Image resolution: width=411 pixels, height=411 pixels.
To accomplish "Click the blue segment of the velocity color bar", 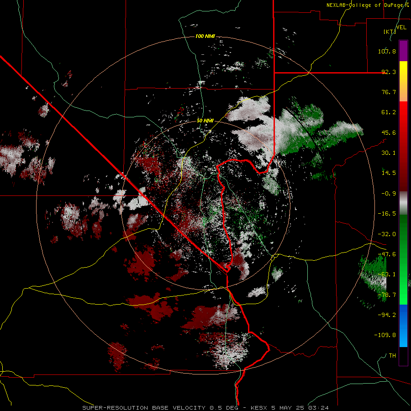I will (403, 326).
